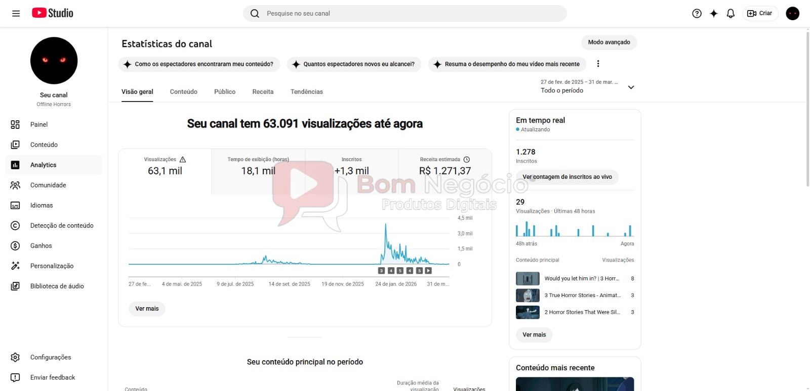Open Biblioteca de áudio in sidebar
The width and height of the screenshot is (810, 391).
[x=57, y=286]
